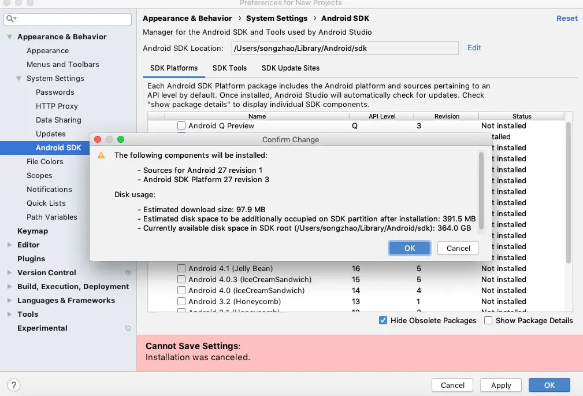Click the Name column header
583x396 pixels.
(x=257, y=116)
